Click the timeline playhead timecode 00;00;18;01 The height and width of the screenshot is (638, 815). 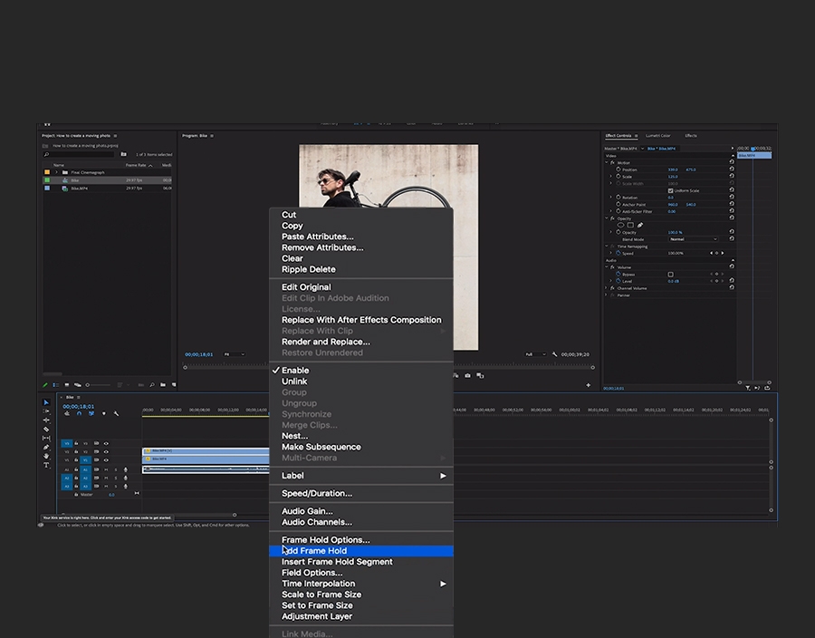tap(79, 407)
